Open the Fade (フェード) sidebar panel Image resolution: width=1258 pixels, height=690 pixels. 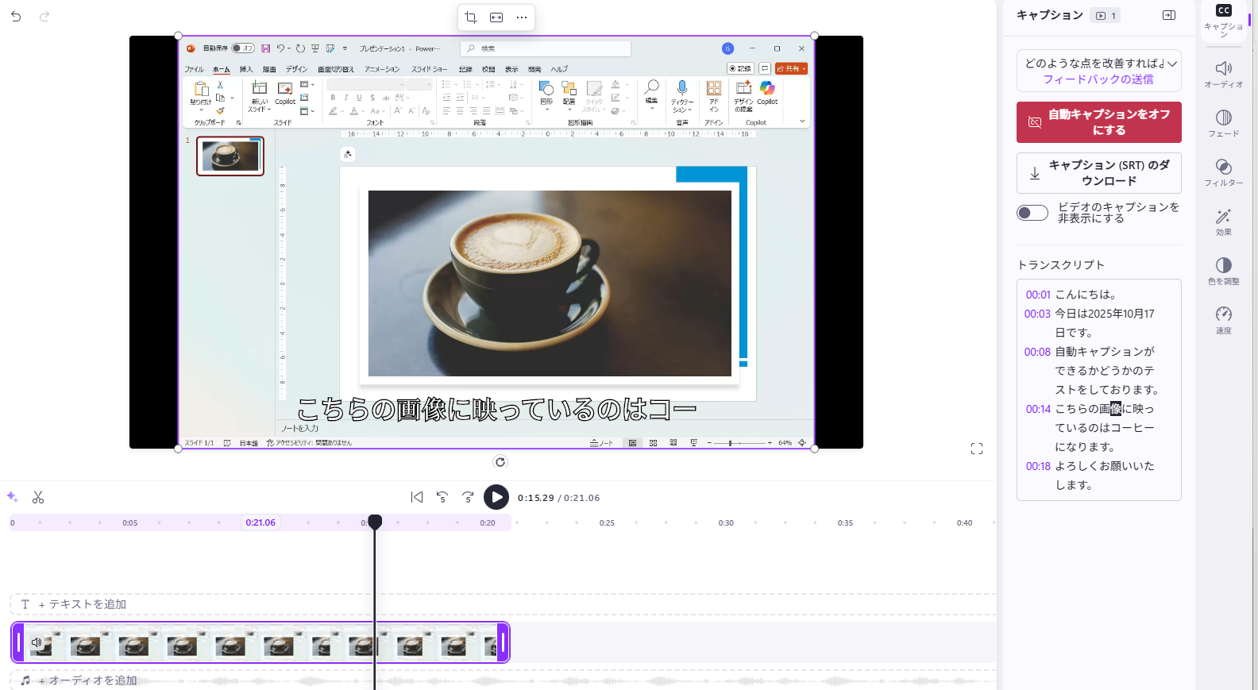pos(1224,123)
